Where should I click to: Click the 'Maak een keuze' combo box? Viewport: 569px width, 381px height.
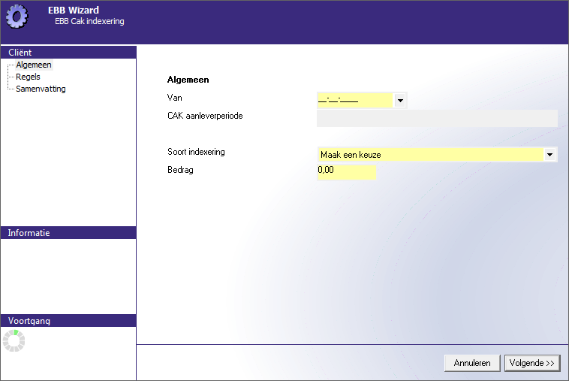pyautogui.click(x=430, y=154)
